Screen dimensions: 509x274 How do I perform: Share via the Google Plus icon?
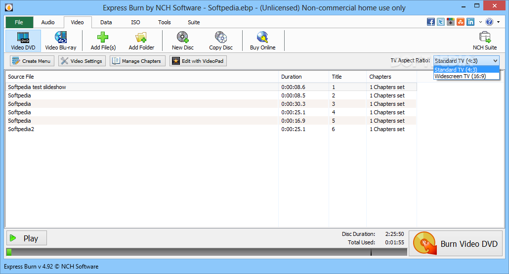click(450, 22)
